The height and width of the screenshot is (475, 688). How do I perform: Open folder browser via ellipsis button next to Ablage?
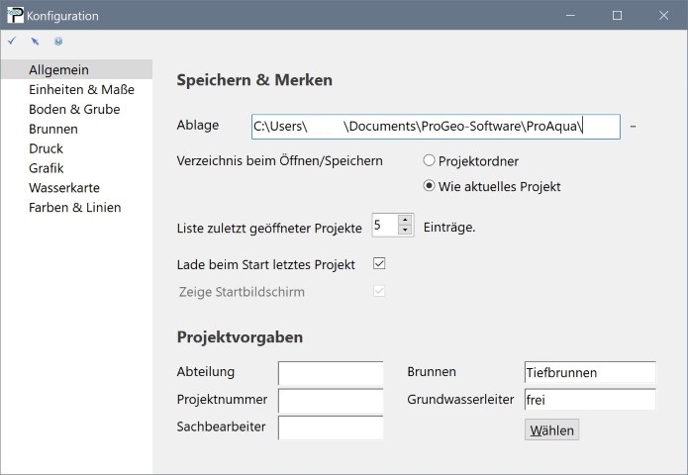(x=633, y=127)
